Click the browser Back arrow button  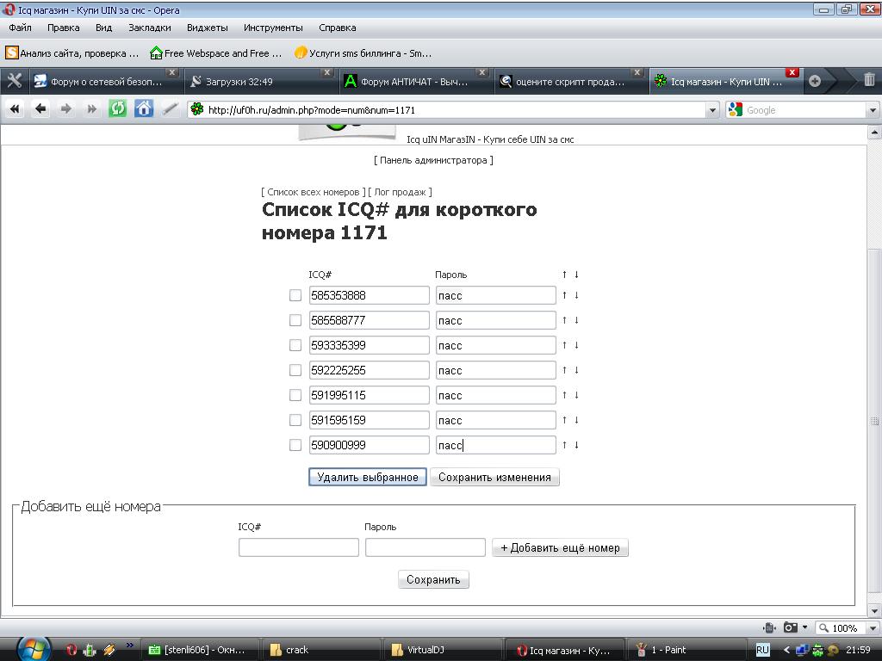(40, 109)
